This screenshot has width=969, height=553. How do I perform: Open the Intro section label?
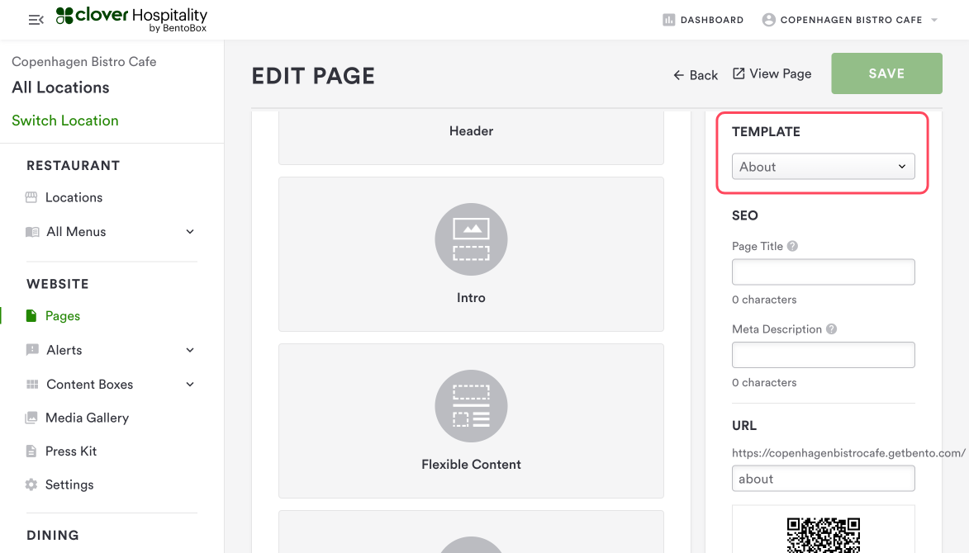[x=471, y=297]
